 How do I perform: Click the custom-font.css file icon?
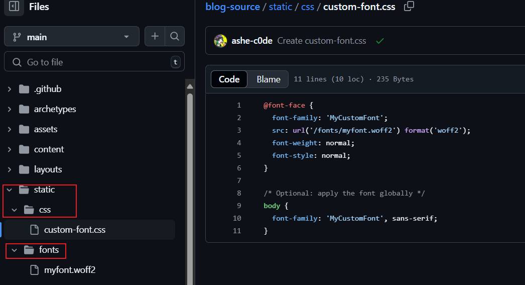click(x=35, y=230)
